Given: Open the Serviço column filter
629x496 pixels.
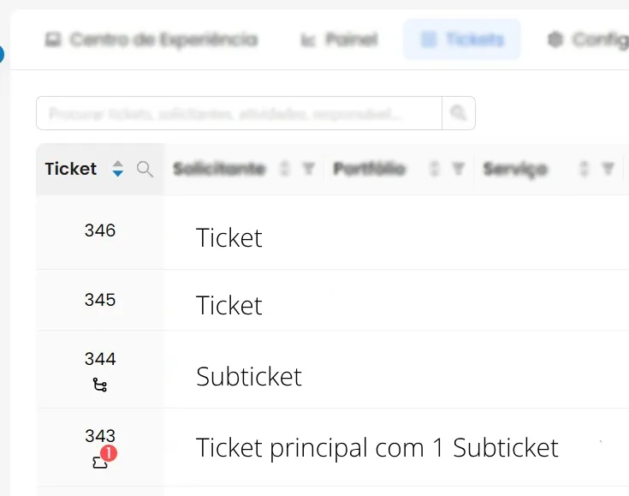Looking at the screenshot, I should tap(608, 169).
